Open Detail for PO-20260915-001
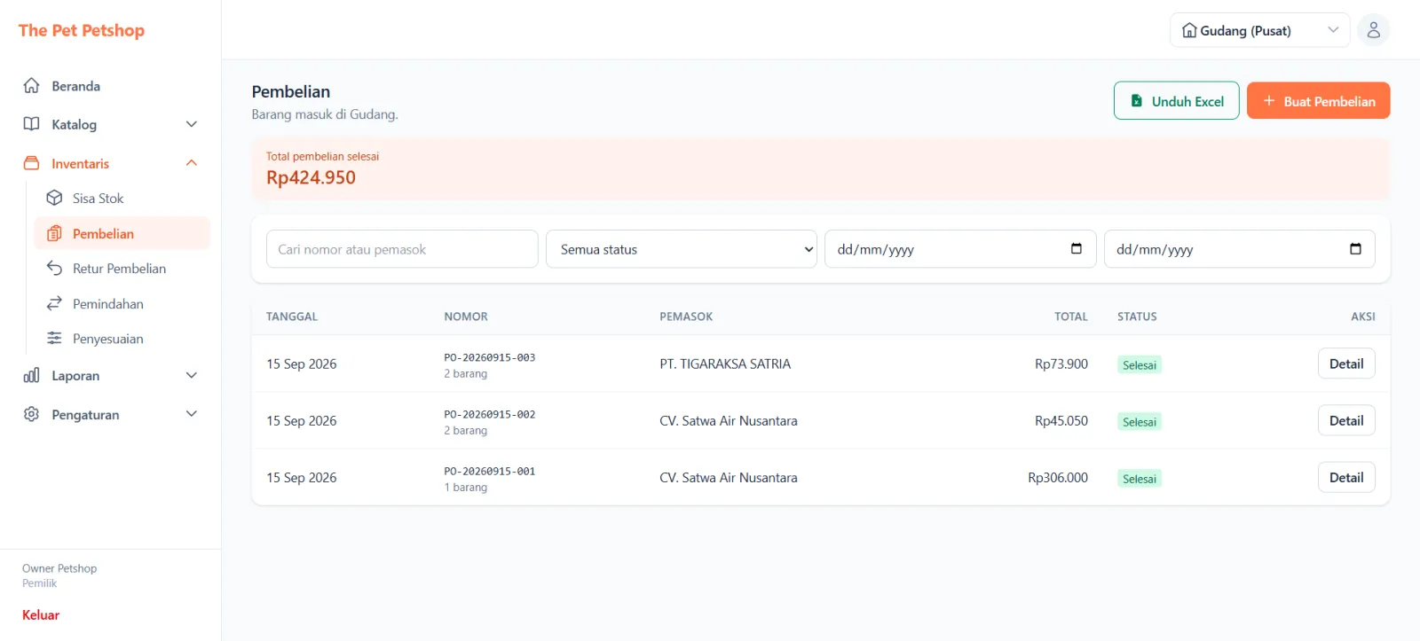Viewport: 1420px width, 641px height. click(1345, 477)
